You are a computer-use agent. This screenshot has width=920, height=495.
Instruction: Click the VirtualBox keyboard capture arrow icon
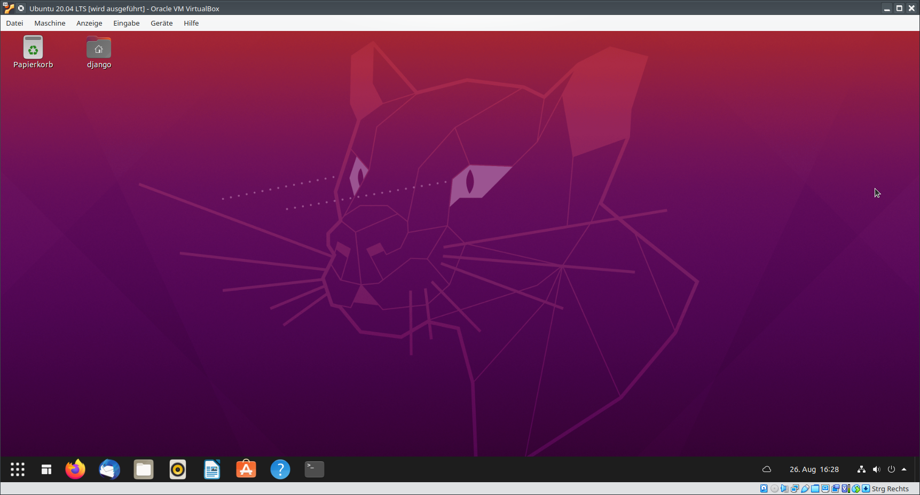coord(866,489)
